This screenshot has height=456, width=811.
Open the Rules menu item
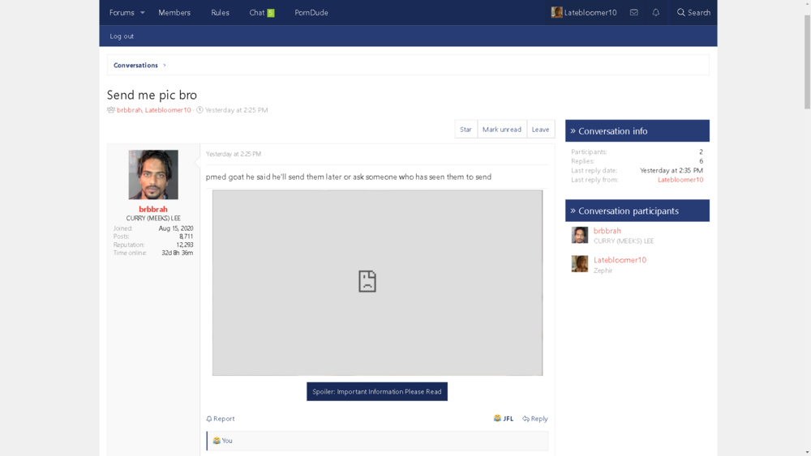click(220, 12)
